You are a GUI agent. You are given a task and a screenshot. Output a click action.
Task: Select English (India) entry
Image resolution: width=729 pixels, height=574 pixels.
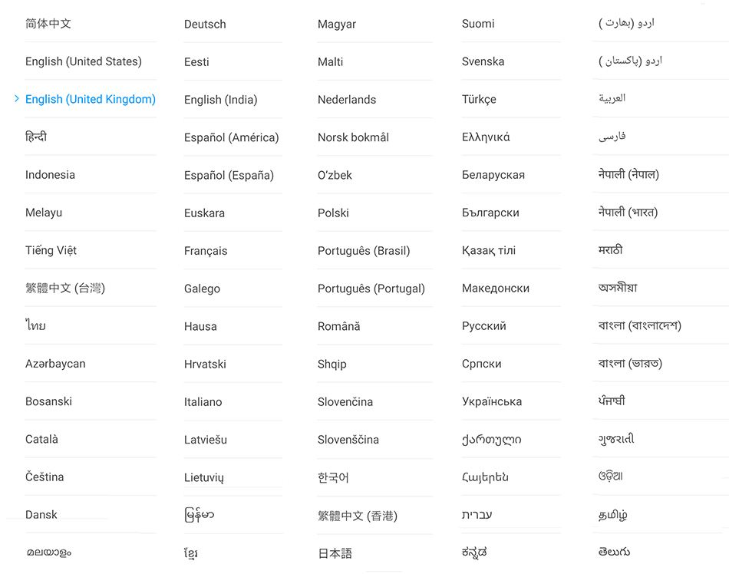220,100
